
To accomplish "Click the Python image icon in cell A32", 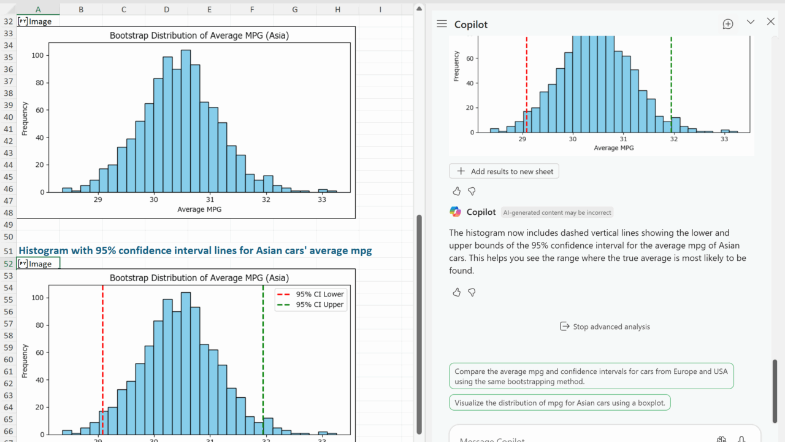I will [x=23, y=21].
